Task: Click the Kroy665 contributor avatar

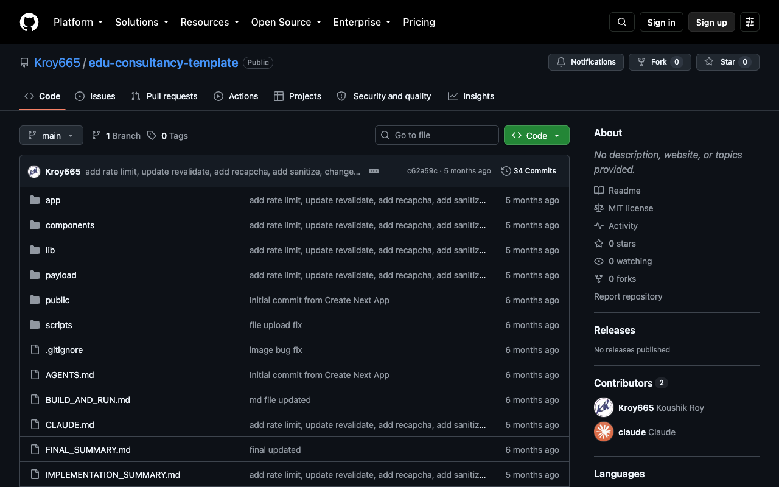Action: [x=604, y=407]
